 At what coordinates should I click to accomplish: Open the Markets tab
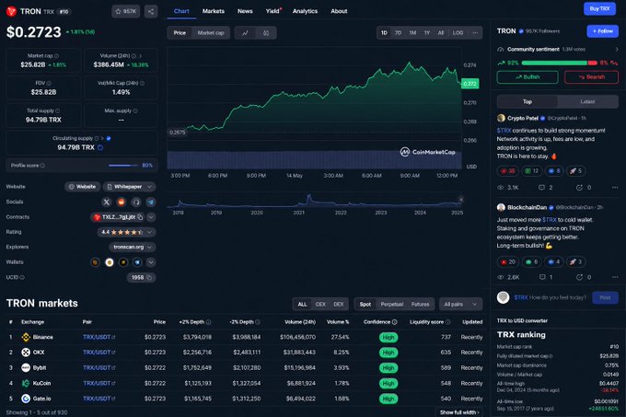tap(214, 11)
